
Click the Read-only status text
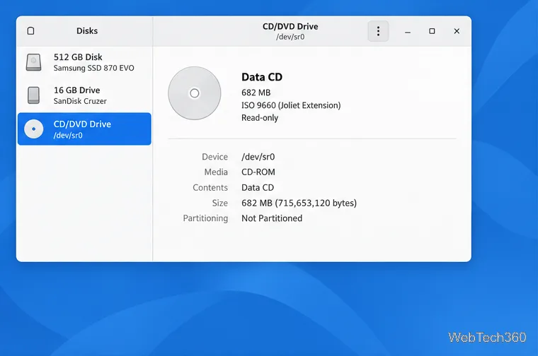point(260,118)
